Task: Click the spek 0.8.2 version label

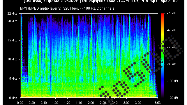Action: 169,1
